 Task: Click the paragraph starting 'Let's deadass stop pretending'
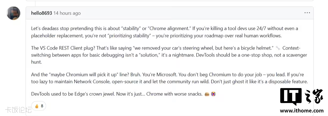point(165,32)
